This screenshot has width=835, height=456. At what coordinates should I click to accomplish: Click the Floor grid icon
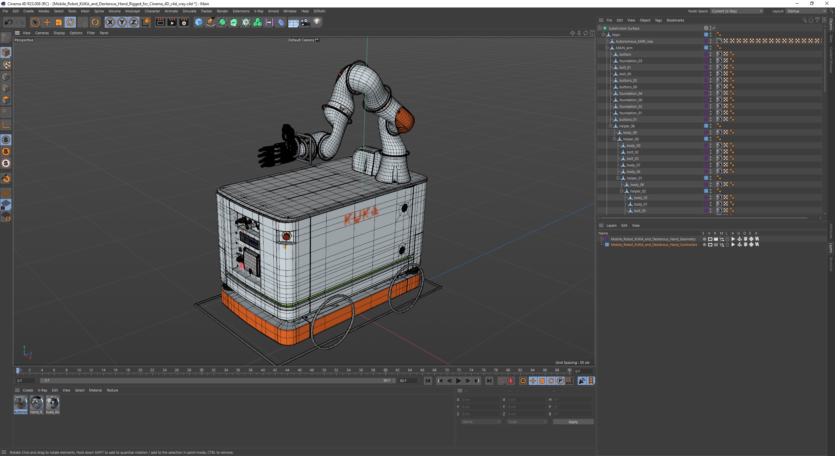pyautogui.click(x=293, y=22)
